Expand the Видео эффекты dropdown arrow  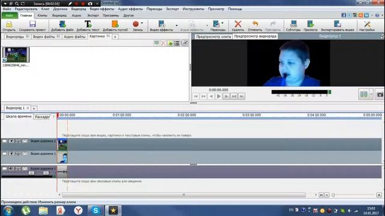coord(176,25)
